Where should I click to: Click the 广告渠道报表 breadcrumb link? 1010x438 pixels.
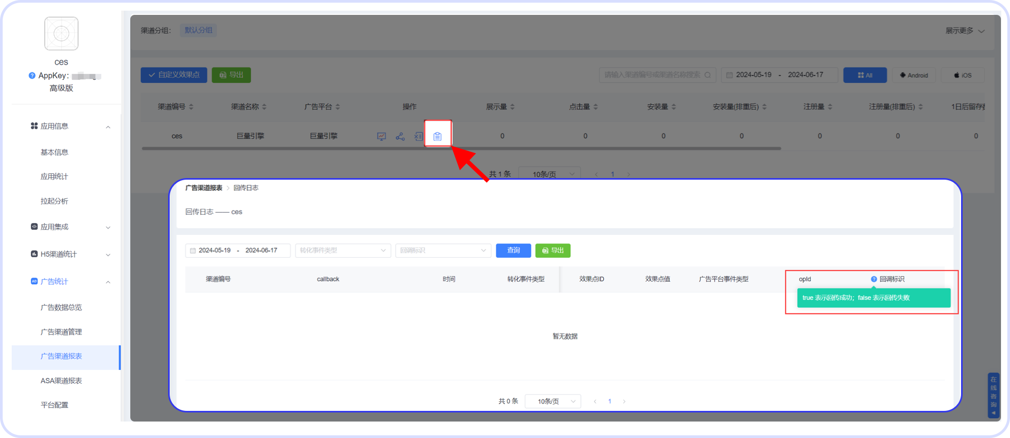204,188
